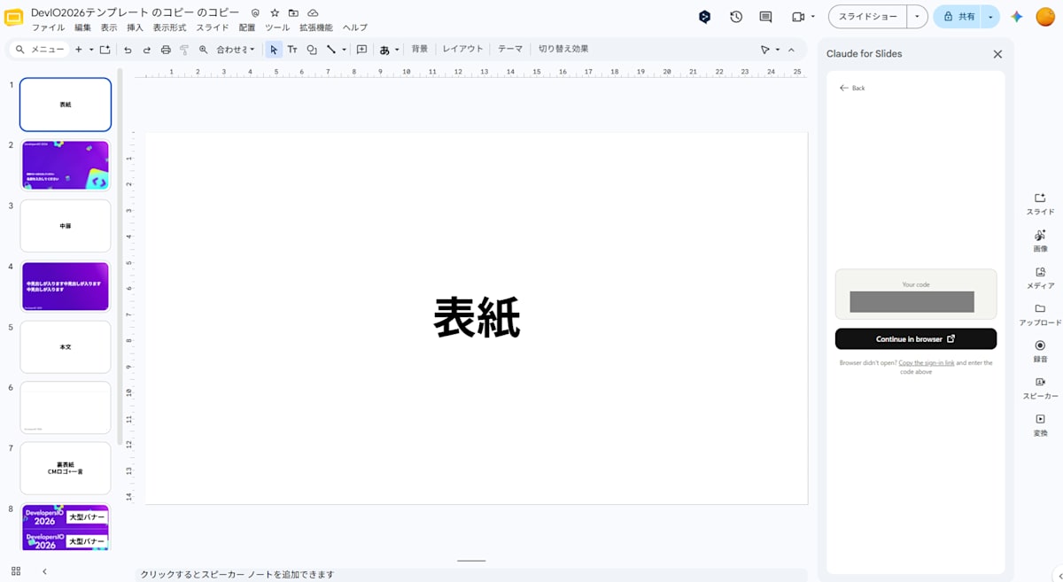Click the redo arrow

147,50
